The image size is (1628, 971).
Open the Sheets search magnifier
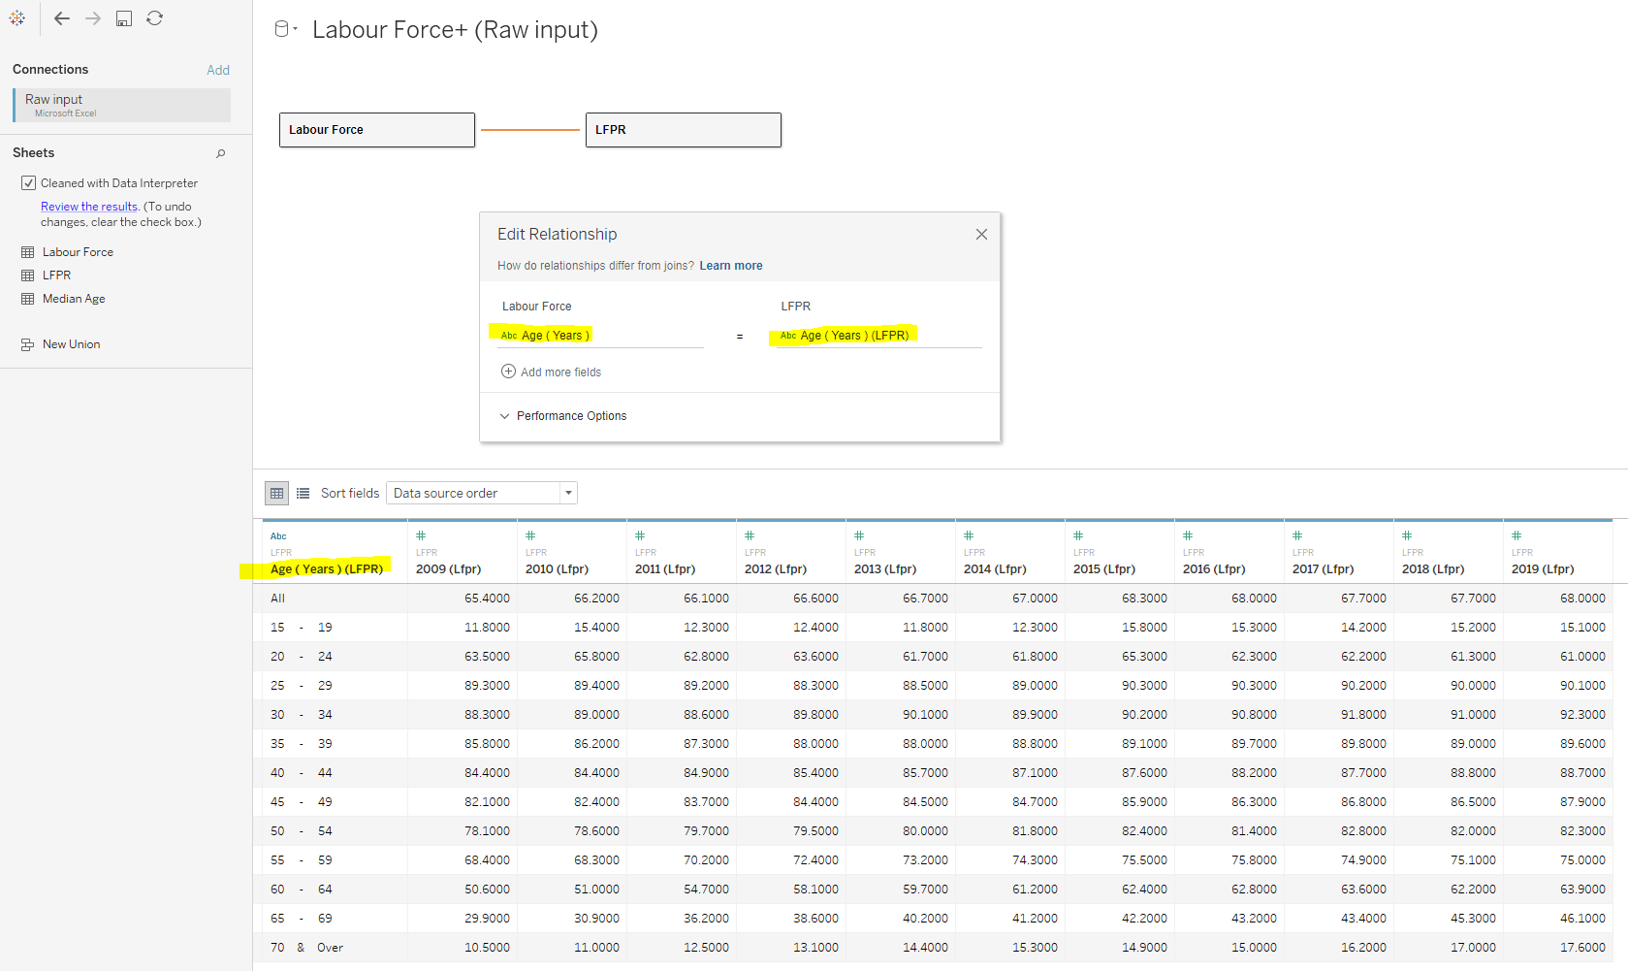pos(221,153)
